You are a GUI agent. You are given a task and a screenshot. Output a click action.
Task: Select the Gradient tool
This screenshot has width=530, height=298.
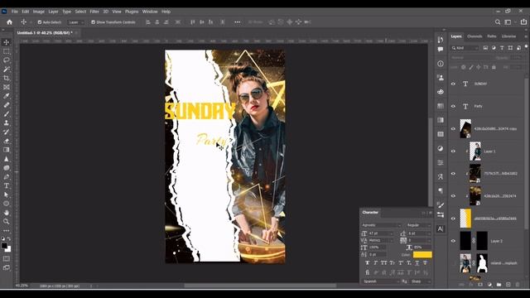coord(7,150)
